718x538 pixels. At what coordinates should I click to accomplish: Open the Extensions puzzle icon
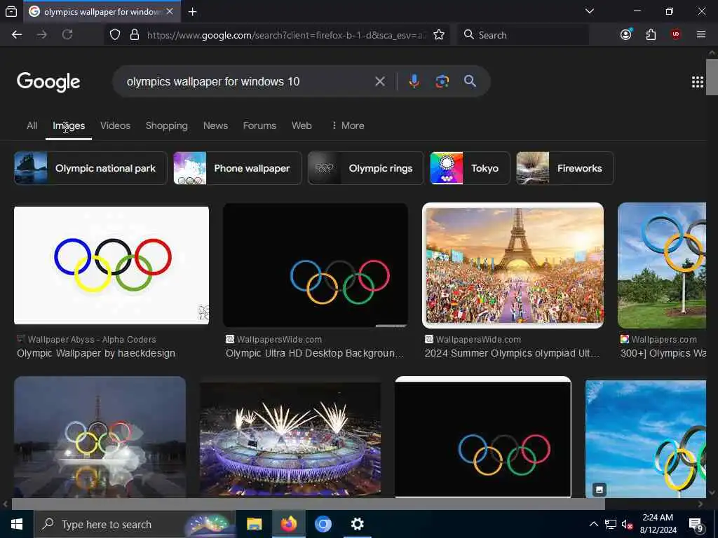click(x=651, y=35)
